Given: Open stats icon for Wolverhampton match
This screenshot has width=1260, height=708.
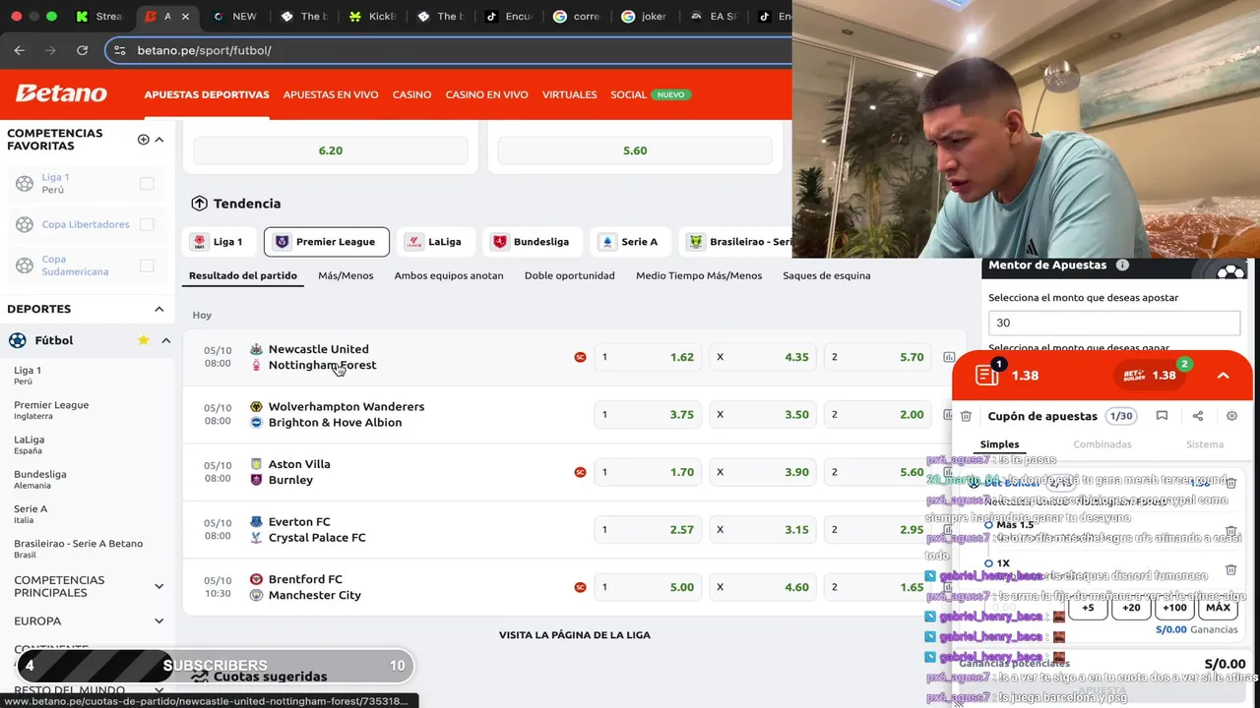Looking at the screenshot, I should [x=949, y=414].
